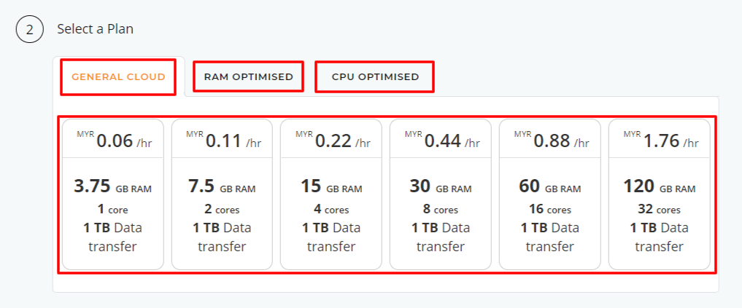Click the 120 GB RAM label
The image size is (742, 308).
[660, 186]
